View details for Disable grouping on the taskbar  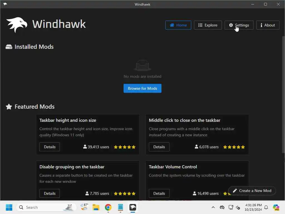pos(50,193)
